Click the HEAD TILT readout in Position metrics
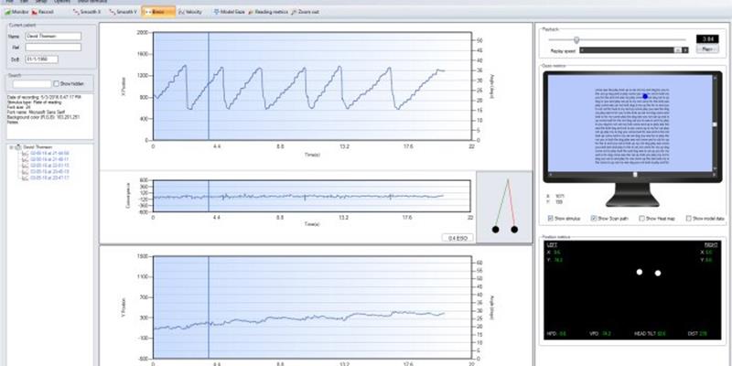Viewport: 732px width, 366px height. point(650,333)
